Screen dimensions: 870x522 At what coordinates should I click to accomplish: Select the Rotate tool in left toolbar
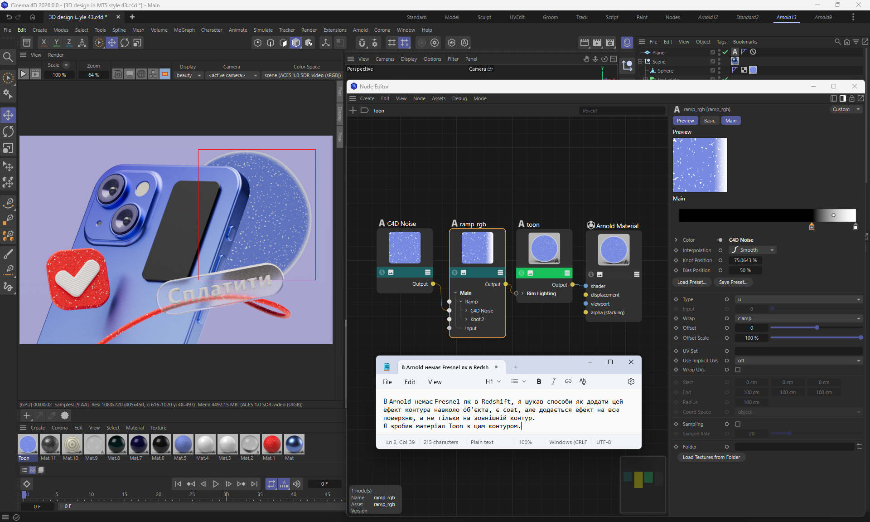point(8,132)
